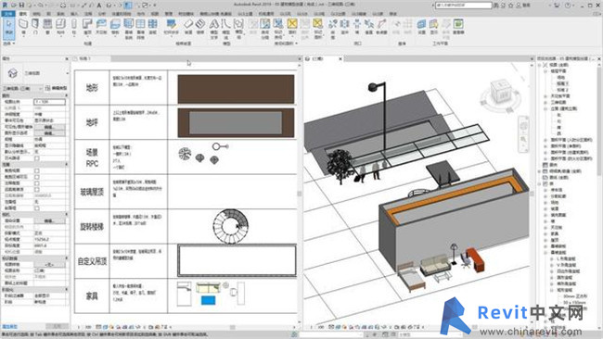Toggle the Section Box checkbox

pyautogui.click(x=37, y=208)
